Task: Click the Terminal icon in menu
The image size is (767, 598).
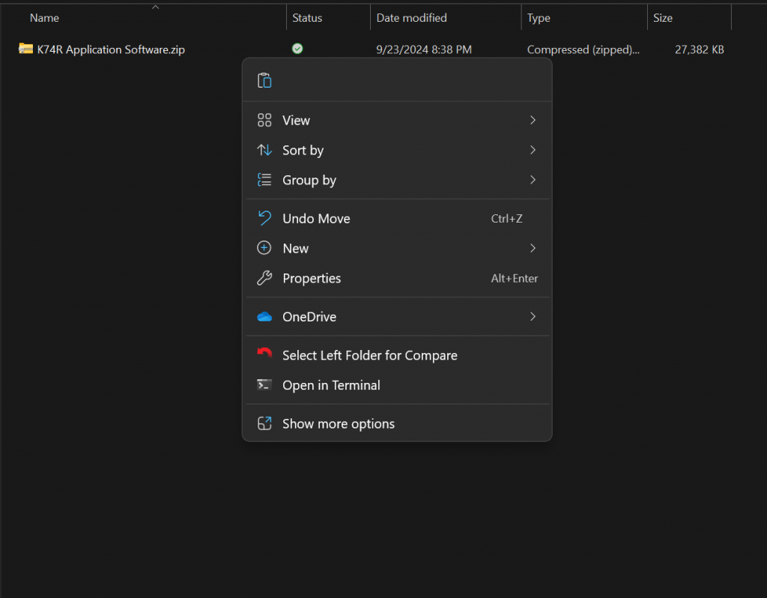Action: click(x=264, y=385)
